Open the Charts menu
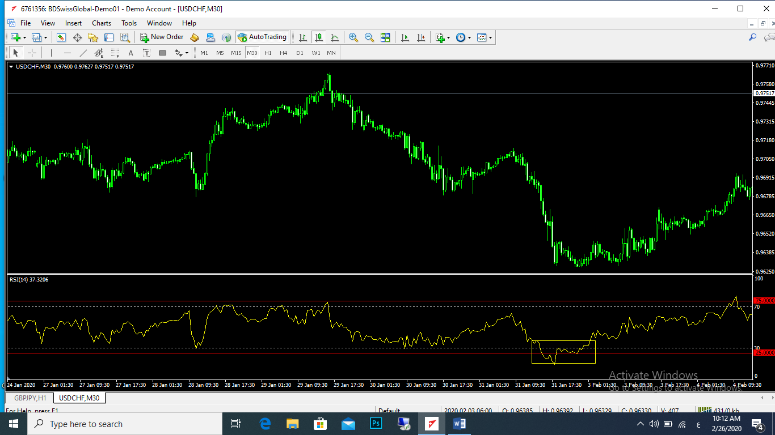The height and width of the screenshot is (435, 775). point(102,23)
